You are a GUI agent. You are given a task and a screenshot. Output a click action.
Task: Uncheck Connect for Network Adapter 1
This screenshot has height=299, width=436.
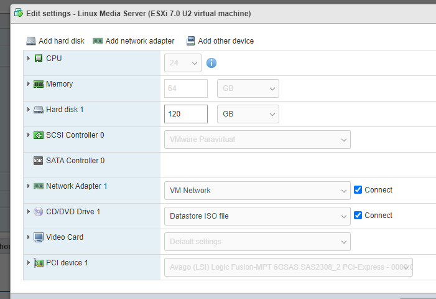point(358,190)
